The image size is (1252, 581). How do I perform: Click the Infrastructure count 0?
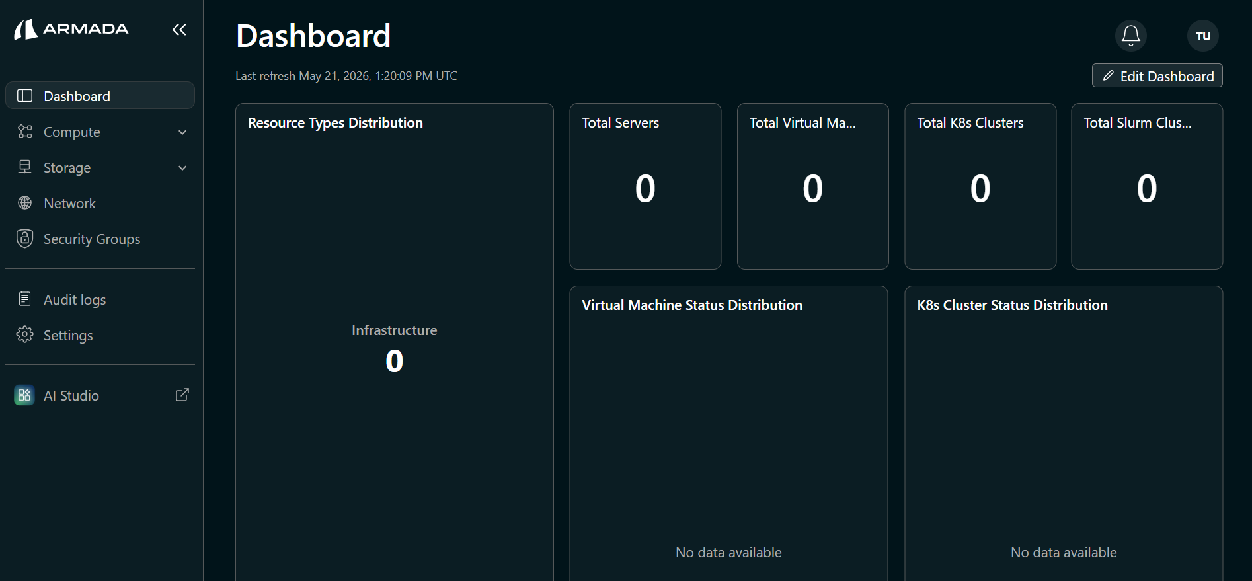[x=395, y=361]
